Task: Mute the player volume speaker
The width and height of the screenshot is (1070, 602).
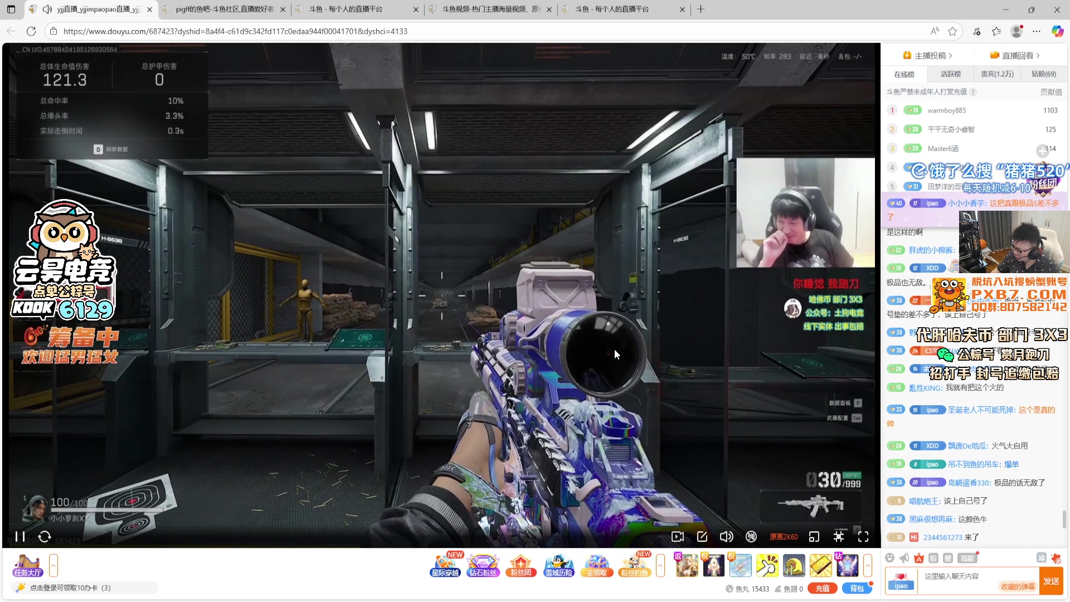Action: pos(726,536)
